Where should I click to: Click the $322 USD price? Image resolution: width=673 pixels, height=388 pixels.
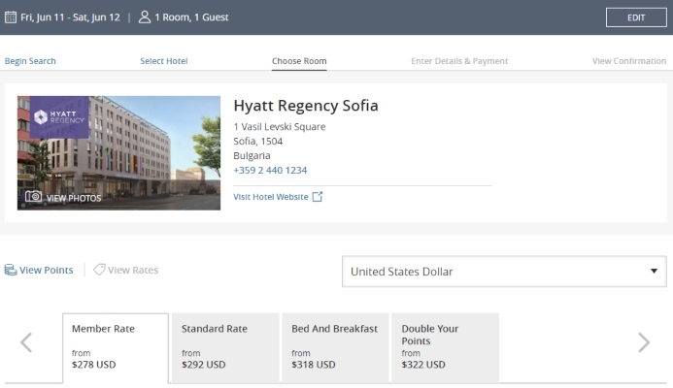[423, 365]
